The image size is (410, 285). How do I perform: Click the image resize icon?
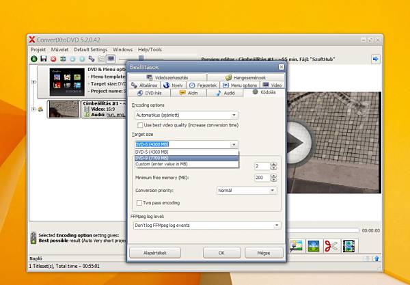[314, 246]
